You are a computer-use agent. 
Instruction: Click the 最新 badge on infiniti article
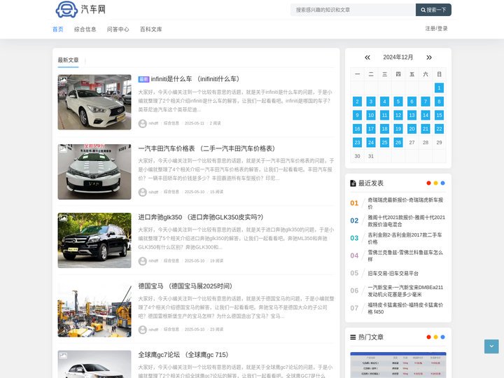[x=143, y=79]
